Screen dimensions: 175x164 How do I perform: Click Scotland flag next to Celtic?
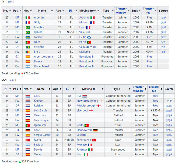[x=89, y=37]
